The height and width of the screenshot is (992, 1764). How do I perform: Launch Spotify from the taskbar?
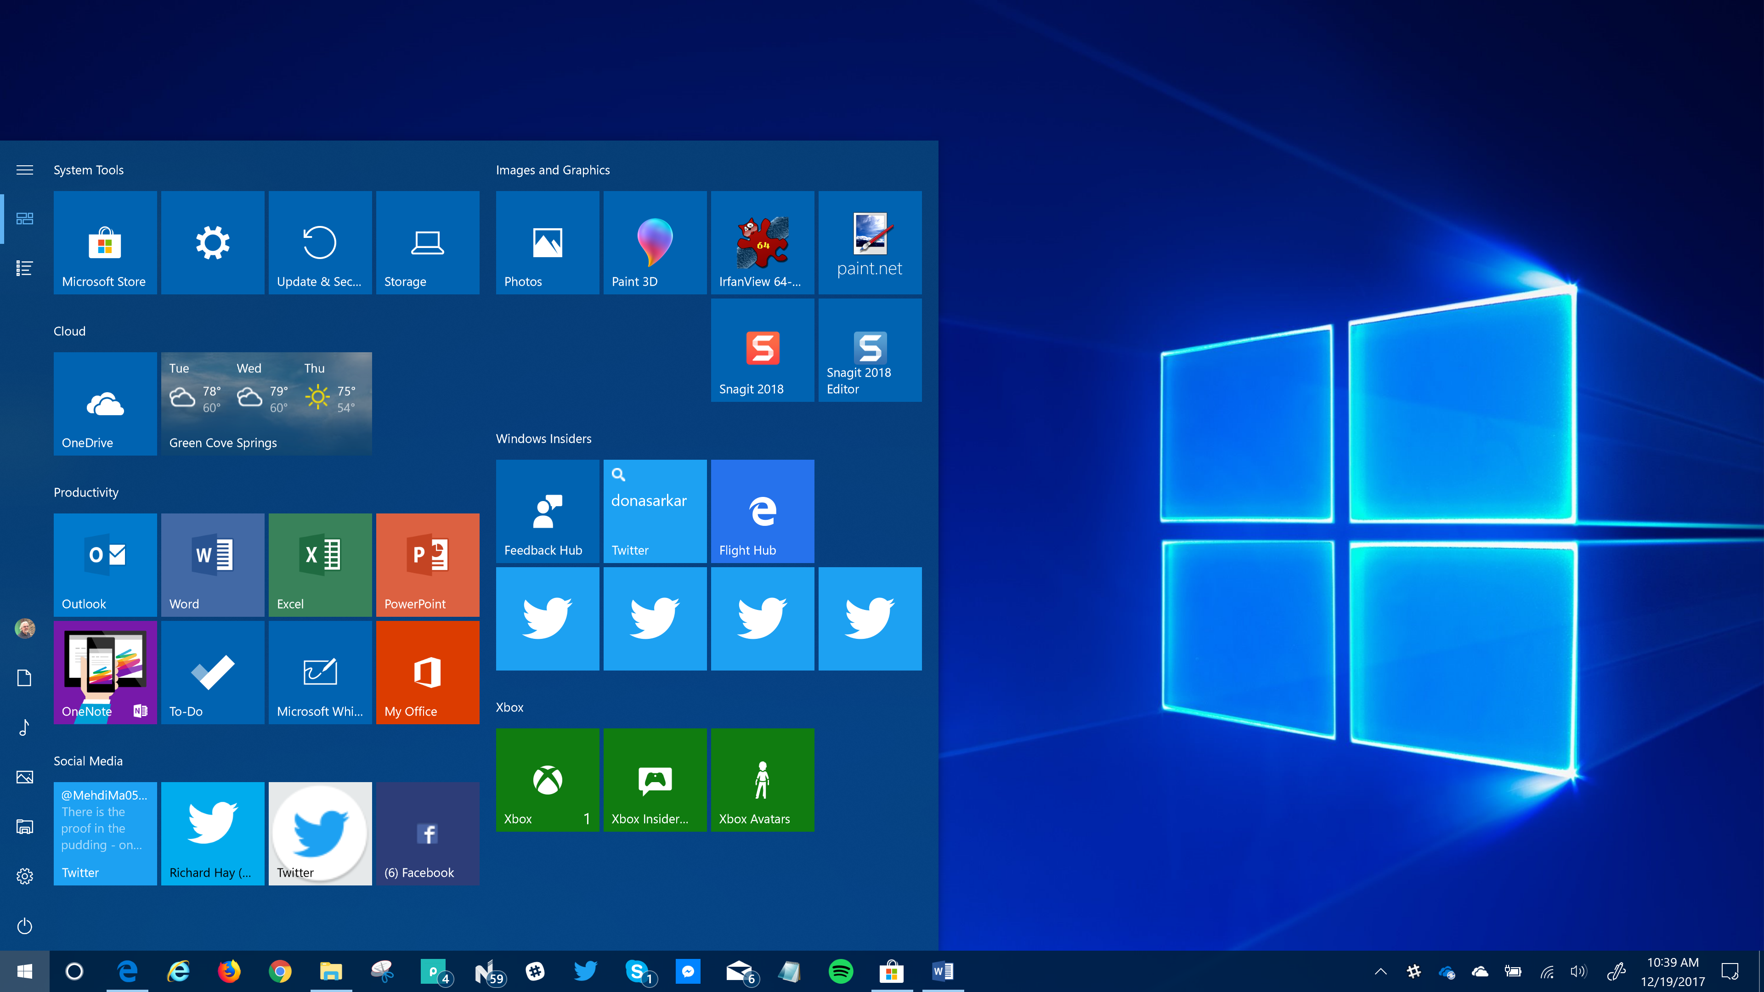[x=840, y=971]
